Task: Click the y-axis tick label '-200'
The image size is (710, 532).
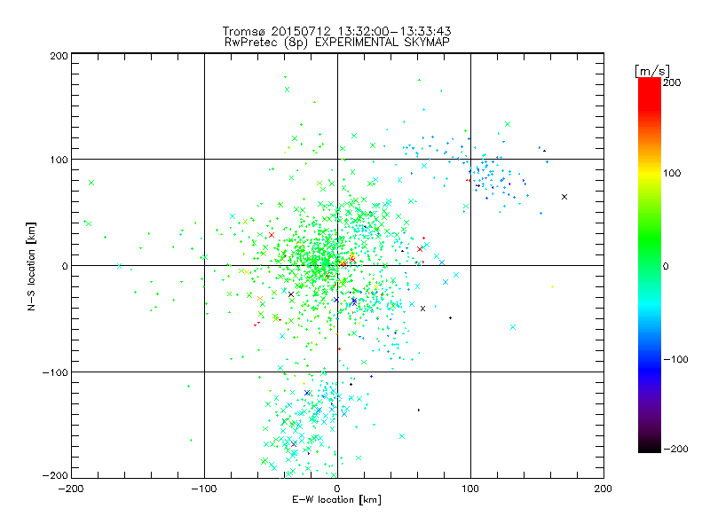Action: tap(55, 475)
